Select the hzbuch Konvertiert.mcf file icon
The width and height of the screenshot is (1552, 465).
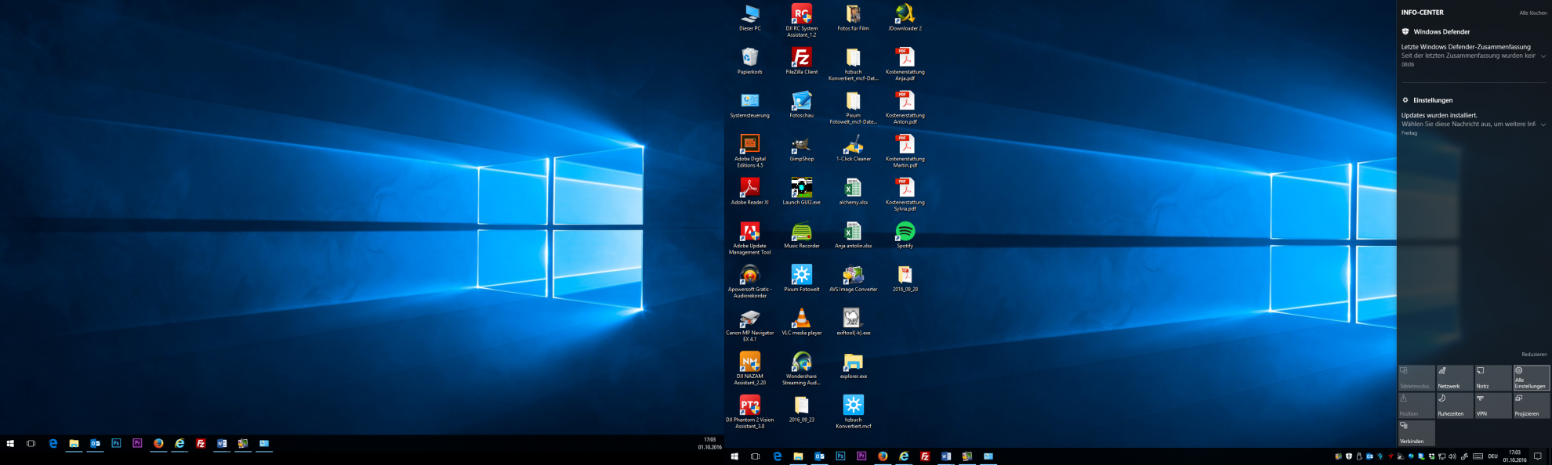tap(854, 412)
